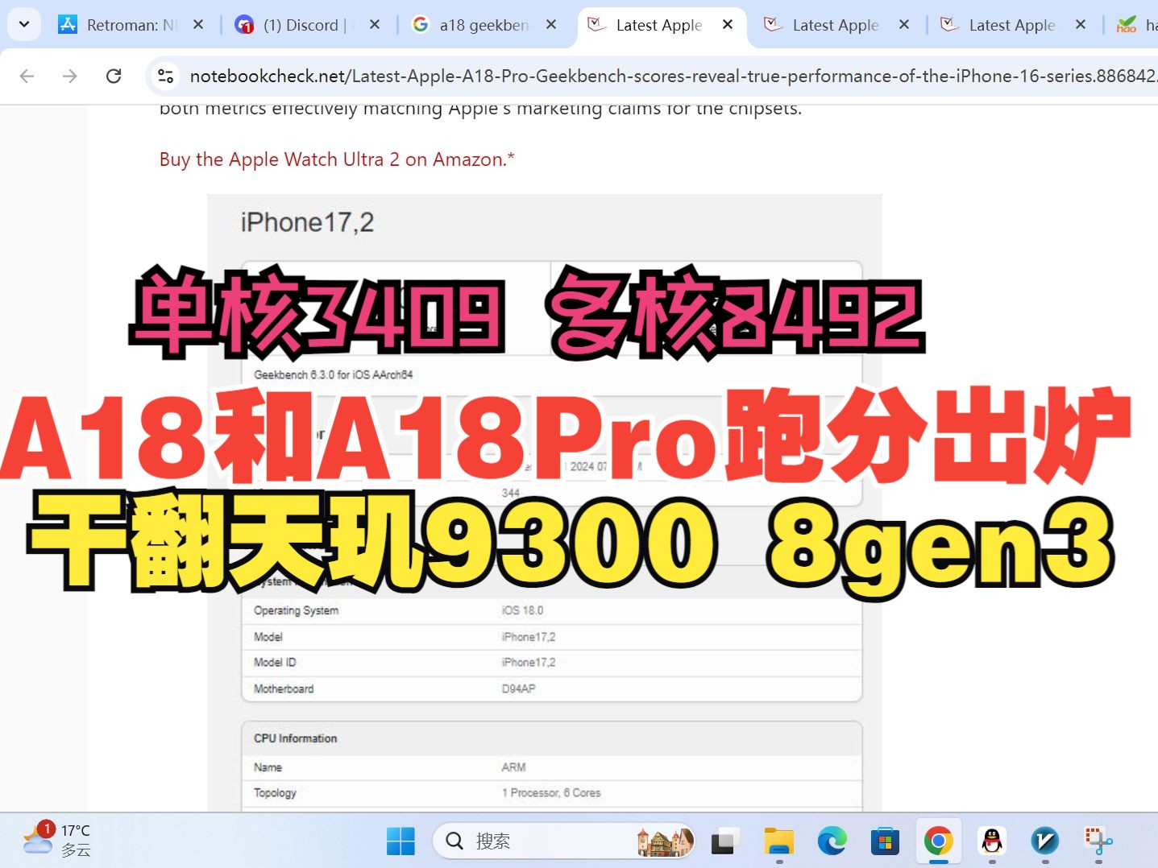
Task: Select '1 Processor, 6 Cores' topology value
Action: (551, 793)
